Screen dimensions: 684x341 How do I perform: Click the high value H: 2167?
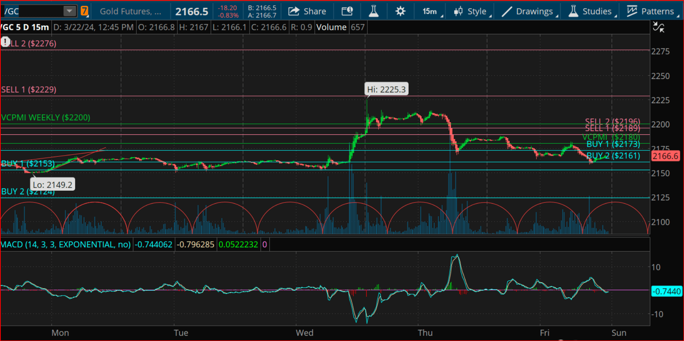click(193, 27)
